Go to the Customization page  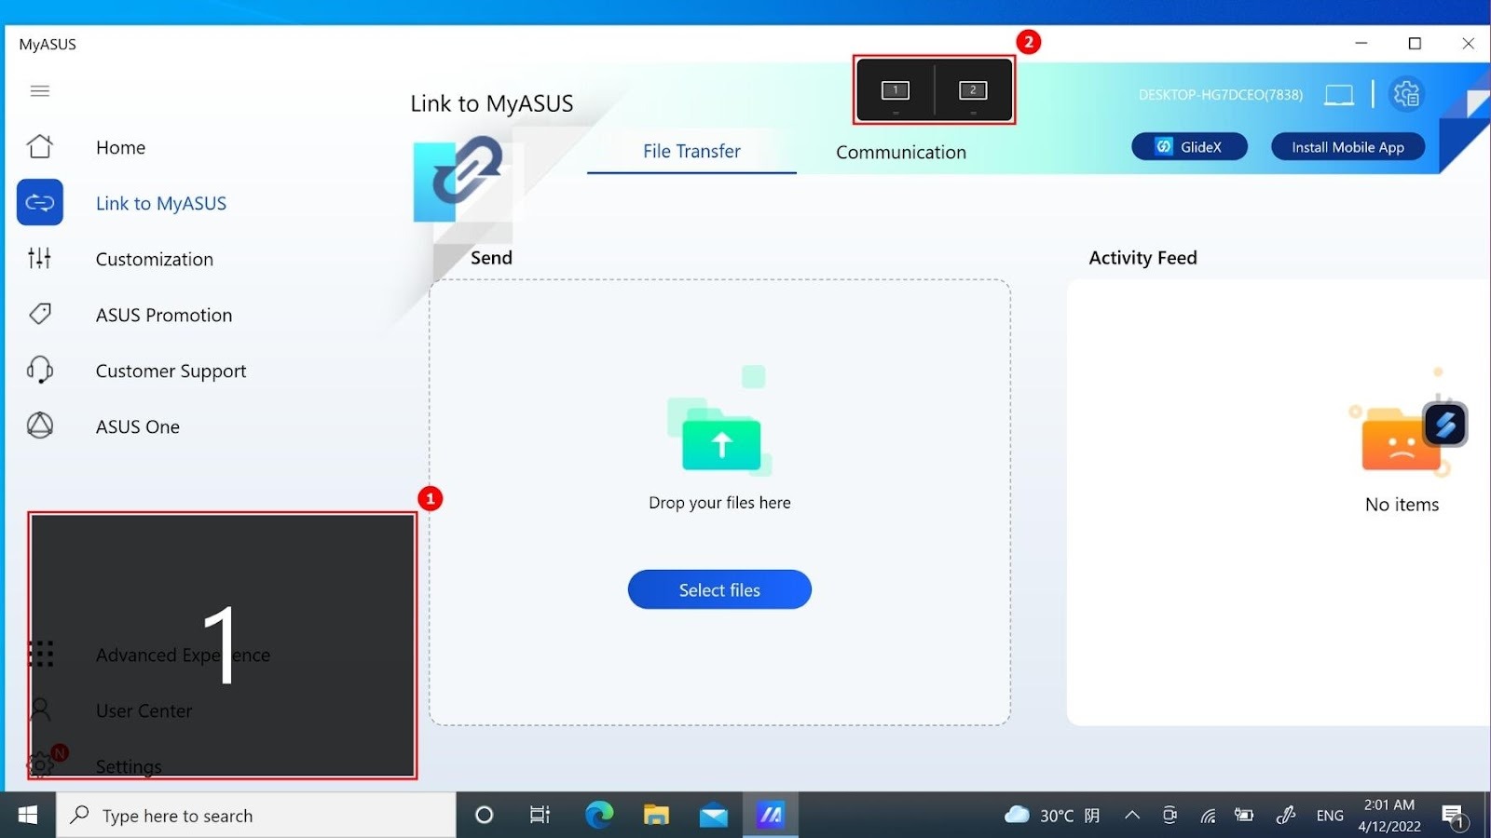tap(155, 259)
